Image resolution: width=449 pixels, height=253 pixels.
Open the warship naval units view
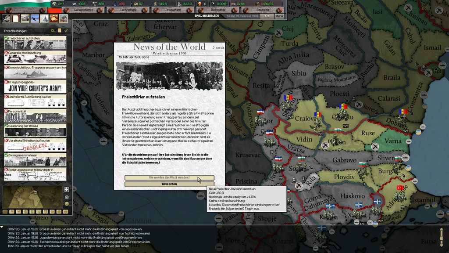[x=44, y=18]
